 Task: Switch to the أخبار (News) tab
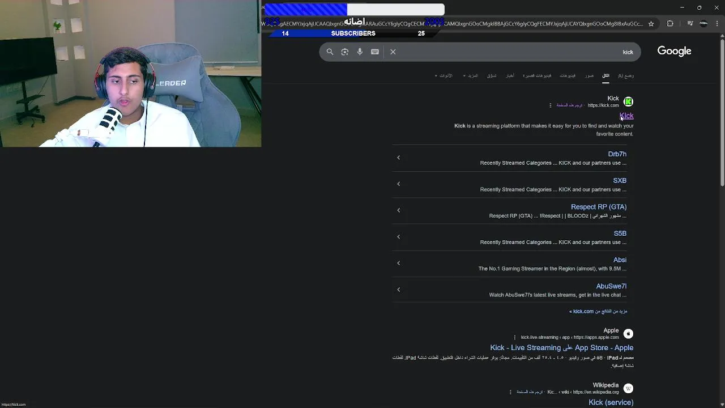tap(510, 75)
